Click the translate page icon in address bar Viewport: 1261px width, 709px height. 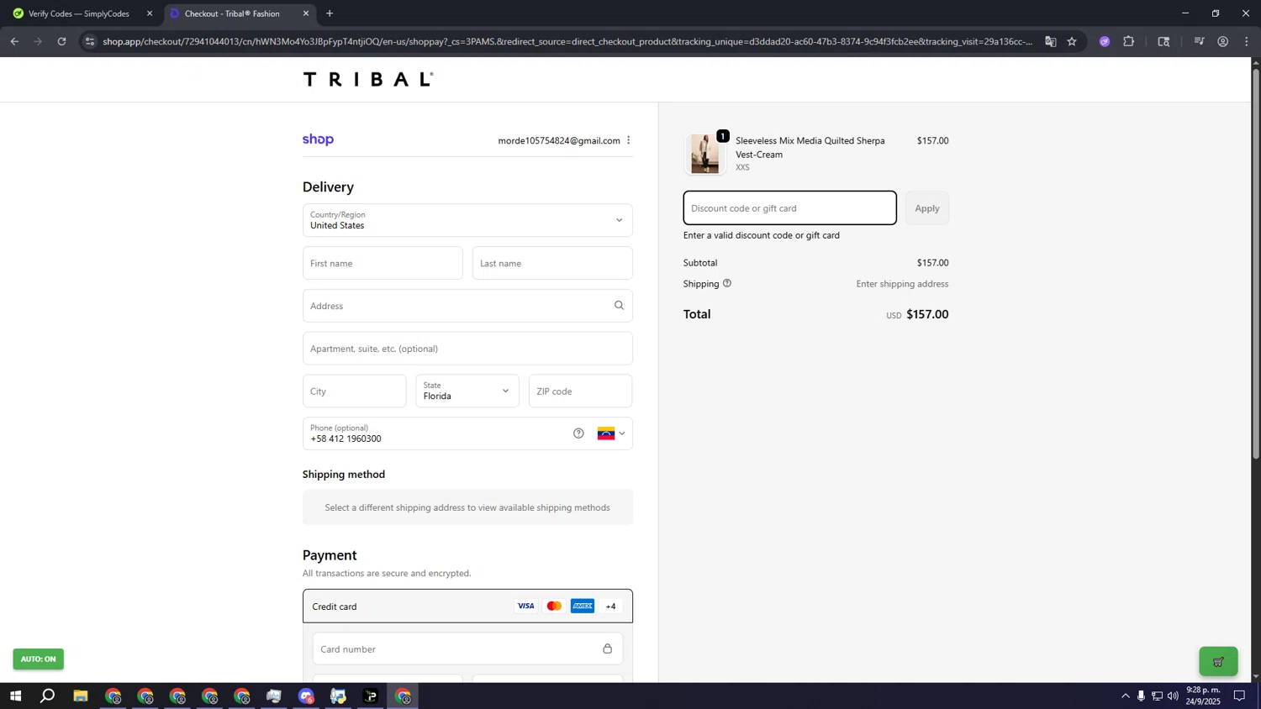(1050, 41)
